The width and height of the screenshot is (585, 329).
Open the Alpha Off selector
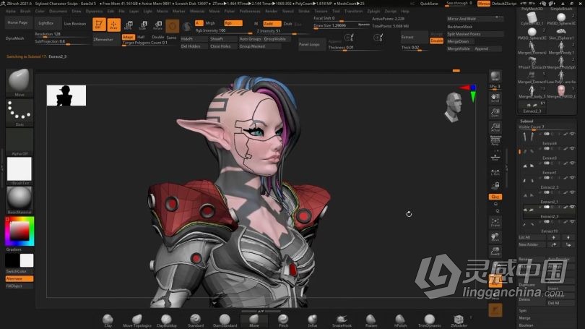tap(19, 142)
